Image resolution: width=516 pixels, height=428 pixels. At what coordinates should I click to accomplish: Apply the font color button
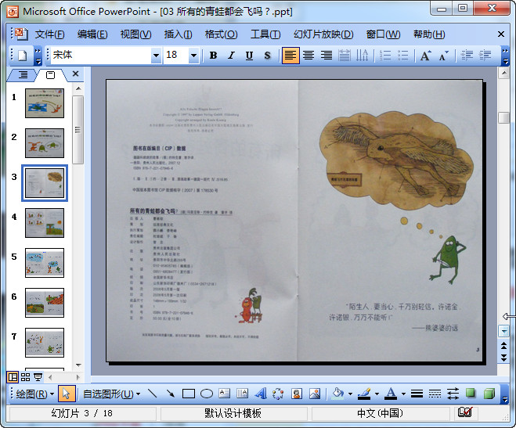pyautogui.click(x=391, y=394)
